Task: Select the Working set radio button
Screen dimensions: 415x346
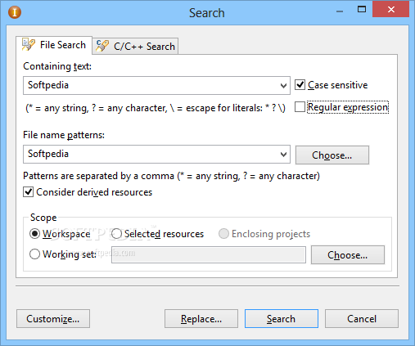Action: coord(34,254)
